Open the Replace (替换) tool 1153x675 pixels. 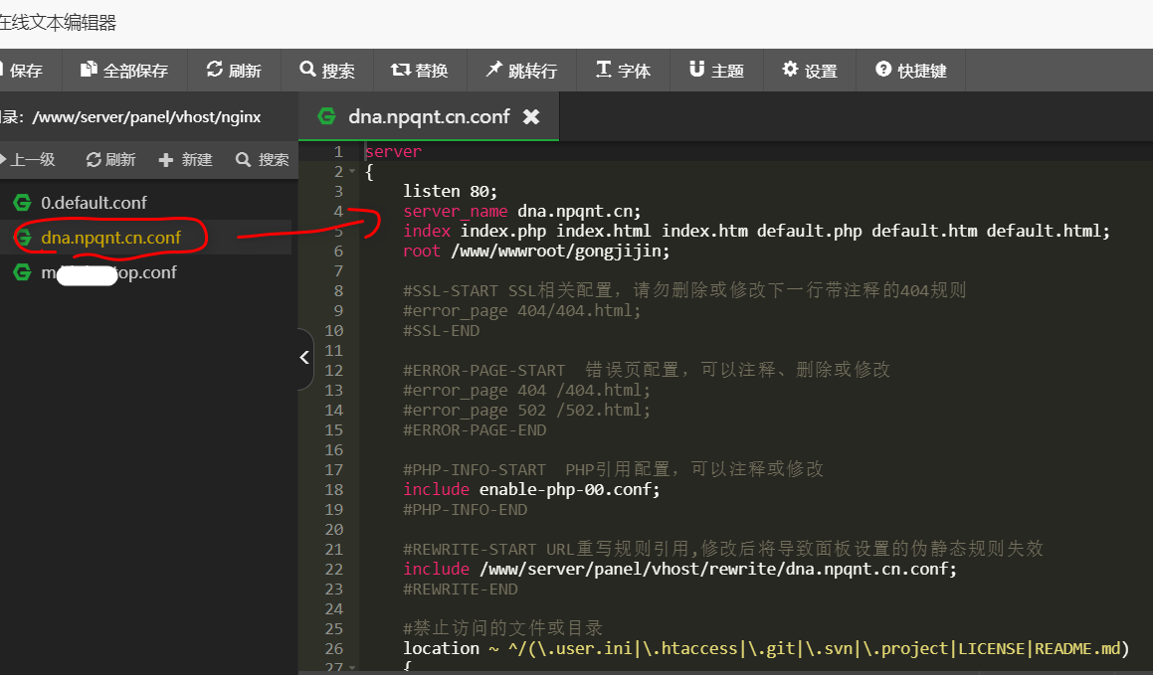point(419,71)
